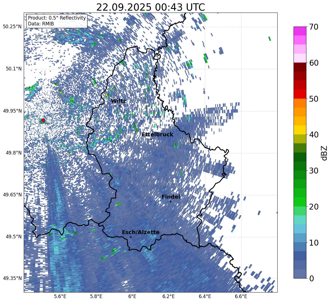Click the Product: 0.5° Reflectivity text
This screenshot has width=331, height=302.
click(57, 18)
